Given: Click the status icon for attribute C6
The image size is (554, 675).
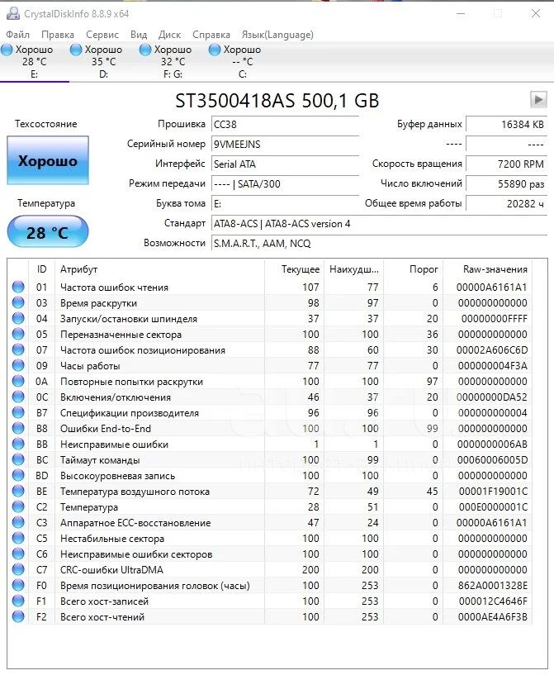Looking at the screenshot, I should pos(18,554).
